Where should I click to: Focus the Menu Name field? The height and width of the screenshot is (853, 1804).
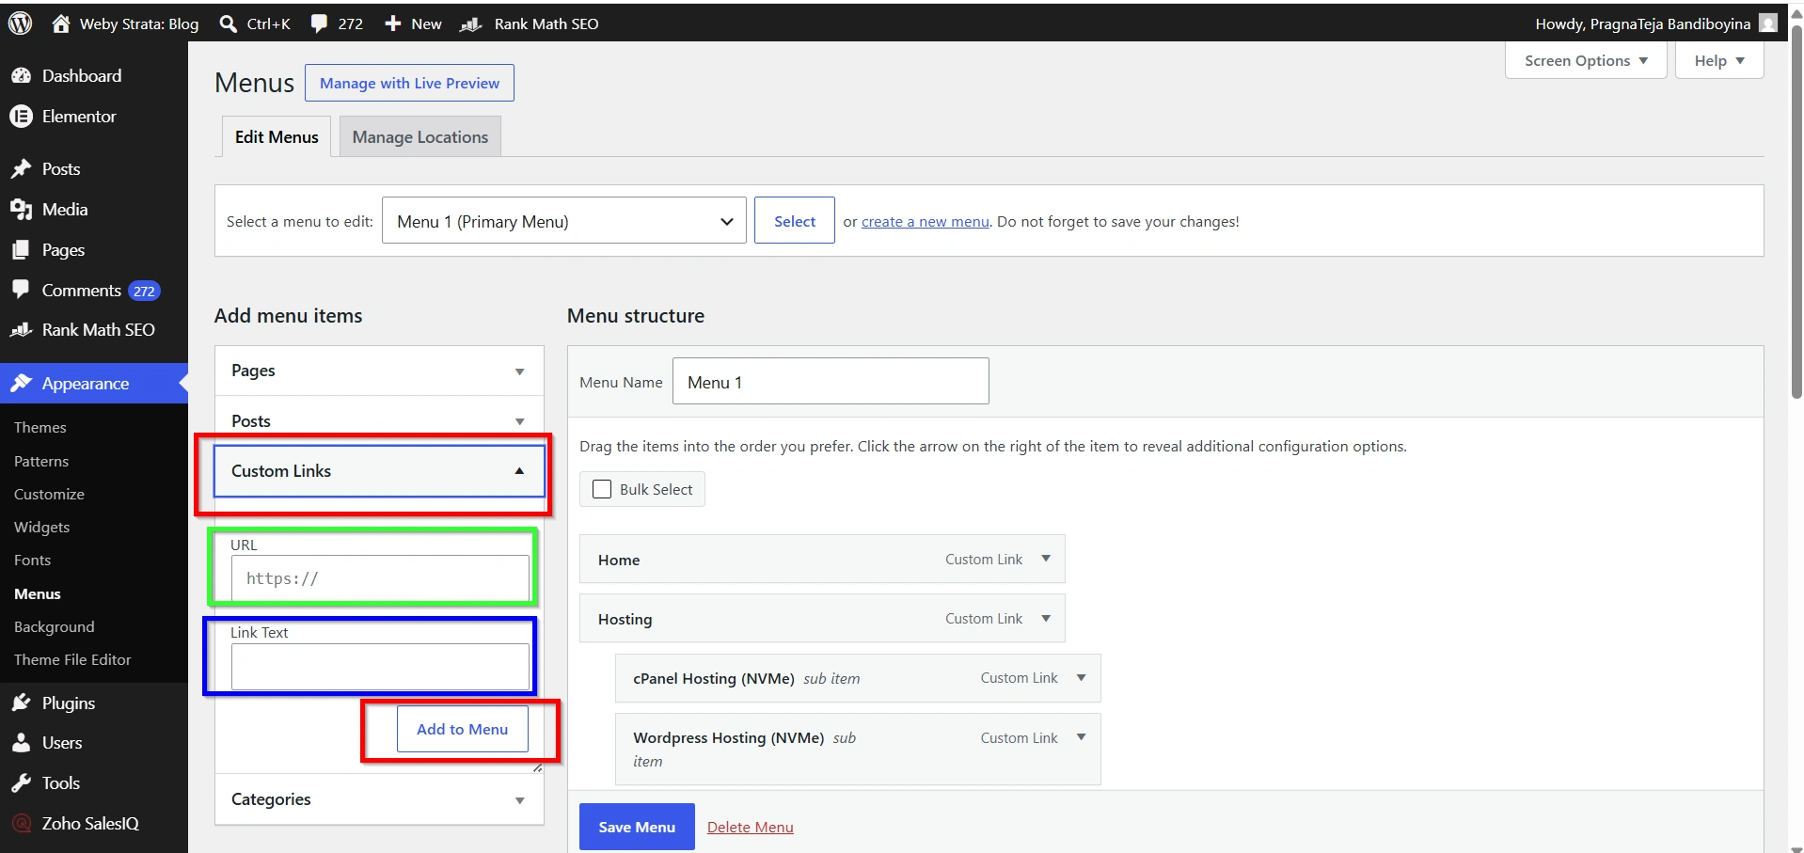point(831,381)
